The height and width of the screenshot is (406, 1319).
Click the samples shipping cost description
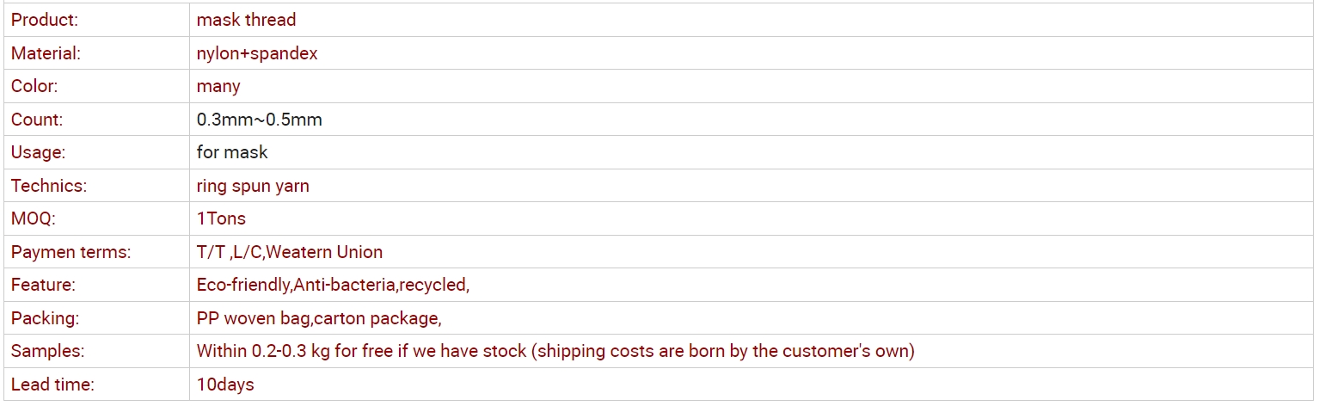555,351
